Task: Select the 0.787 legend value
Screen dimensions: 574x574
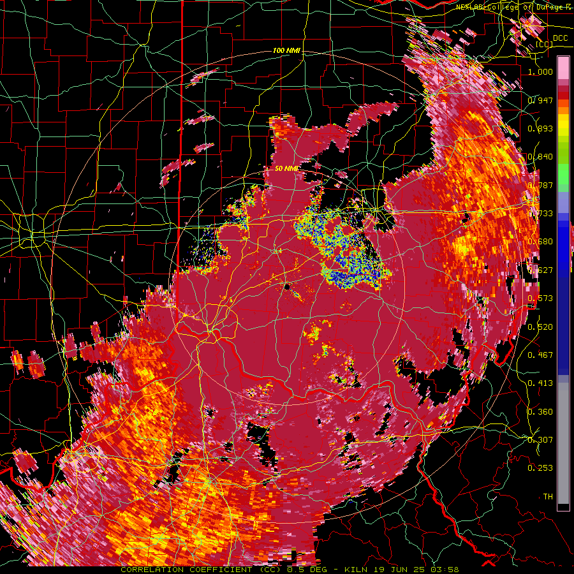Action: [540, 185]
